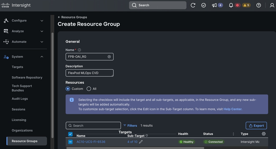
Task: Open the help question mark icon
Action: pyautogui.click(x=259, y=5)
